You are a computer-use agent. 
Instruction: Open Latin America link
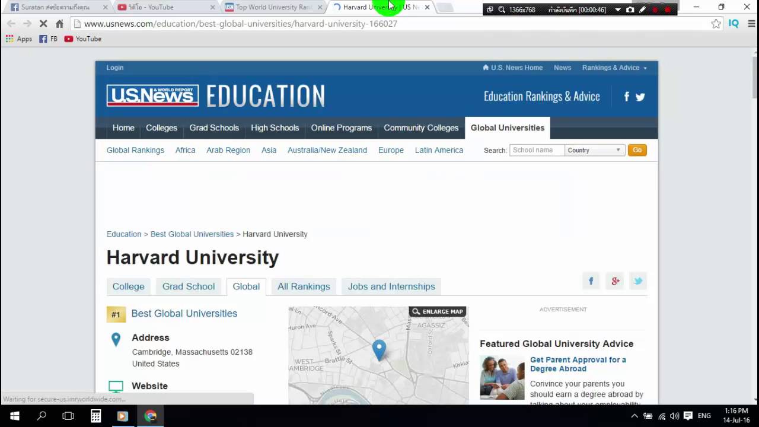439,150
